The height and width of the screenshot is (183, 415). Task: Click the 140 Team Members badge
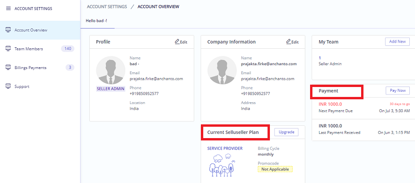pos(68,49)
